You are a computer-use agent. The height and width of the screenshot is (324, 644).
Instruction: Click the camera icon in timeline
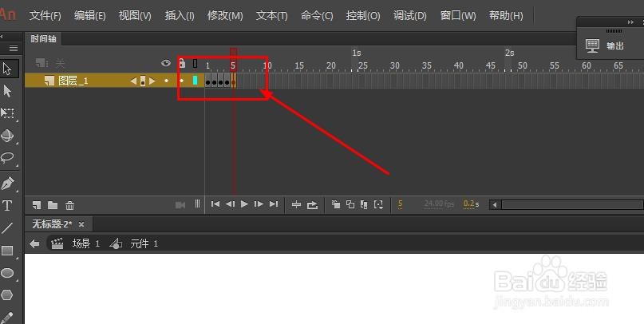180,205
